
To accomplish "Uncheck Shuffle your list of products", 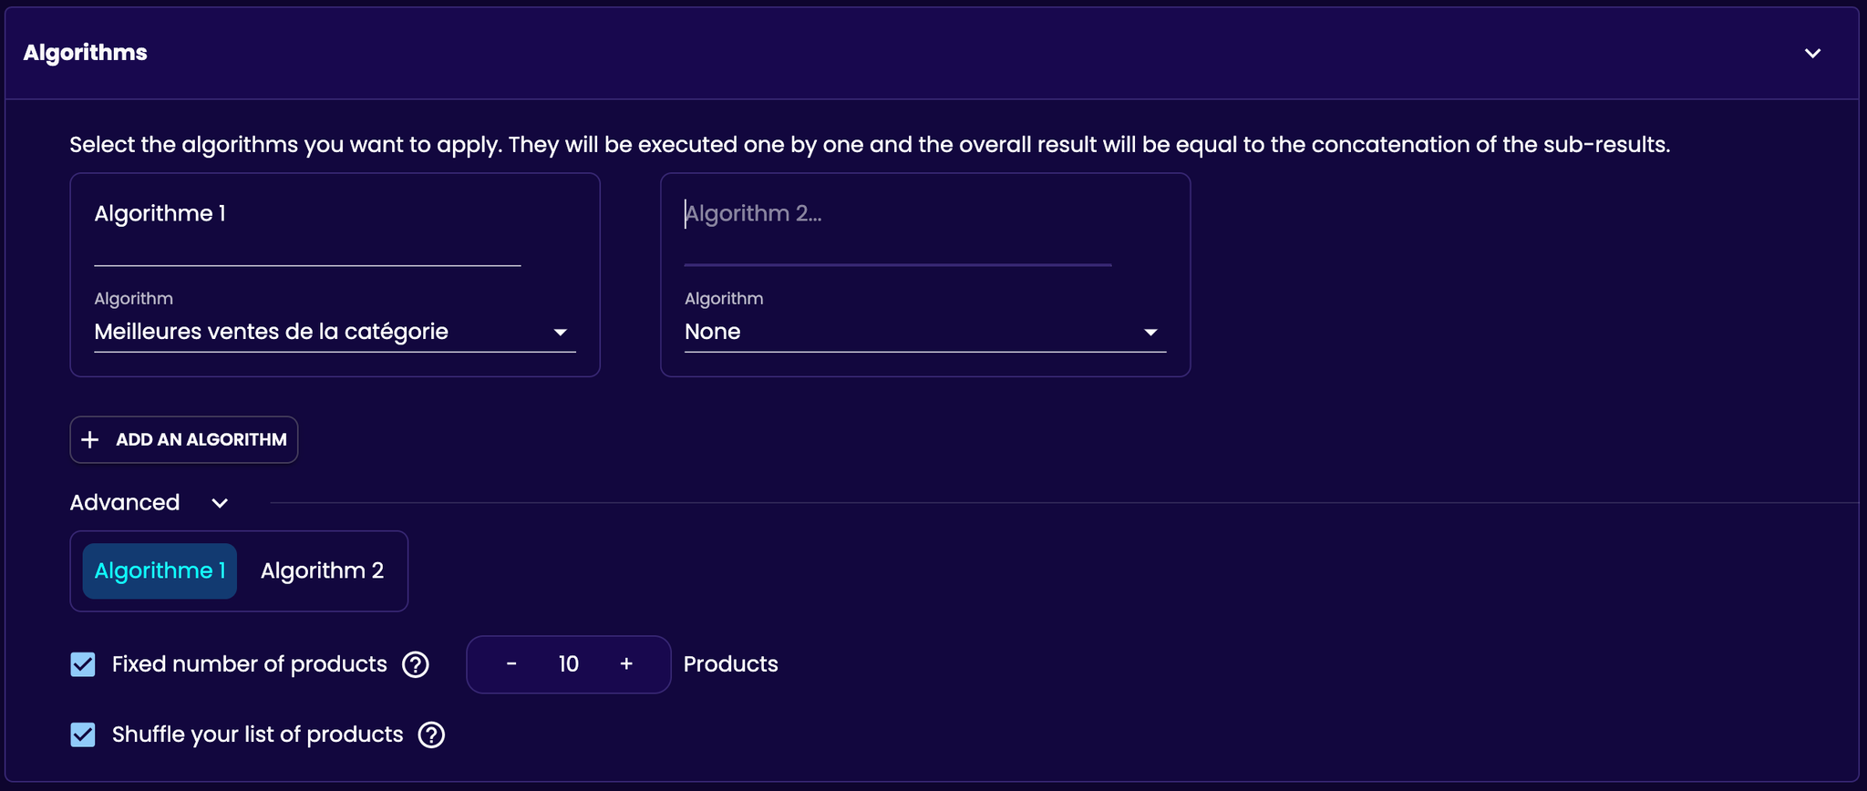I will coord(83,734).
